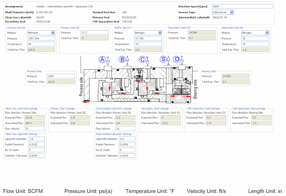Click the 'Flow Unit: SCFM' footer text
Screen dimensions: 286x196
[x=23, y=191]
